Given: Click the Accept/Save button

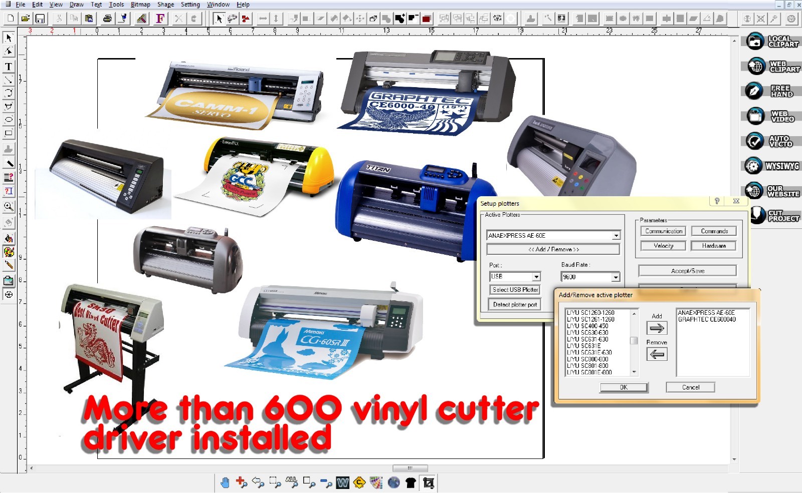Looking at the screenshot, I should pyautogui.click(x=687, y=271).
